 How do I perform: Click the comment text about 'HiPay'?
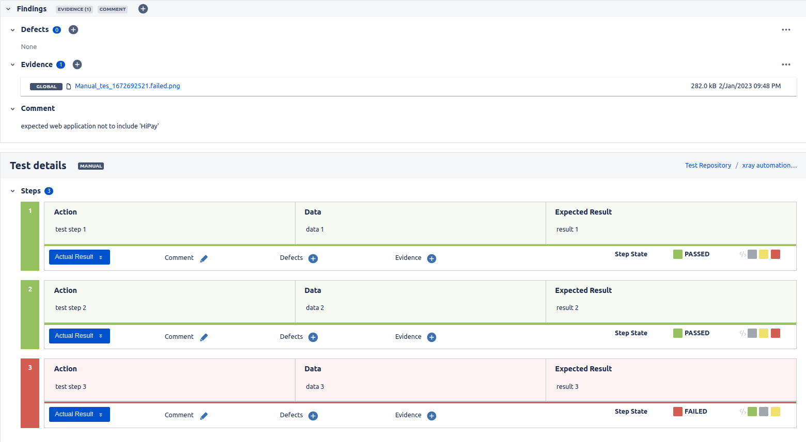click(x=90, y=126)
